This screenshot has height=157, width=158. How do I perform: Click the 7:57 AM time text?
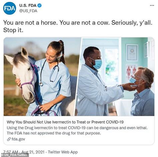click(x=11, y=152)
